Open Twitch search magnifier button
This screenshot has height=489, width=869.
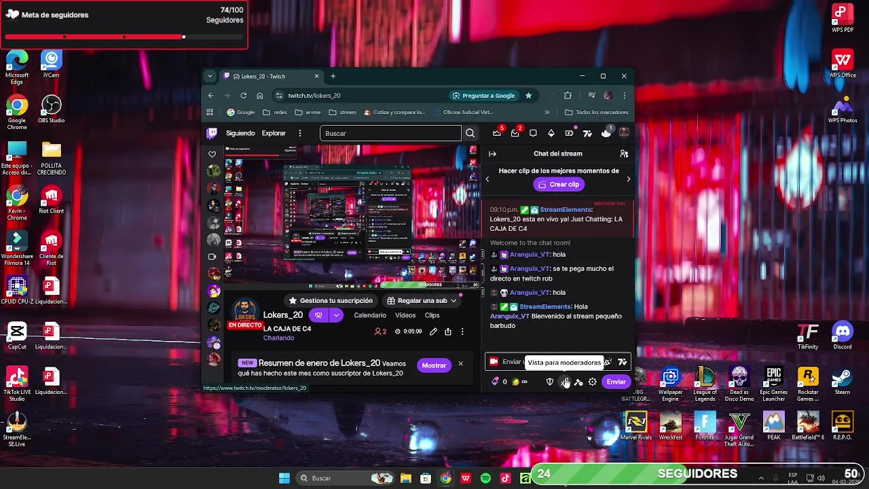pyautogui.click(x=470, y=133)
